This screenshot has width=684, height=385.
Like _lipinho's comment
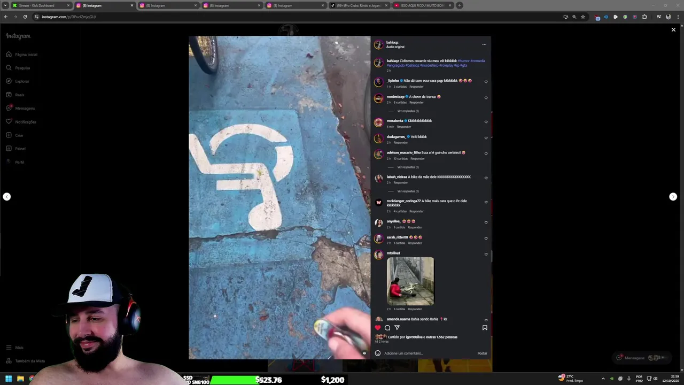[486, 82]
